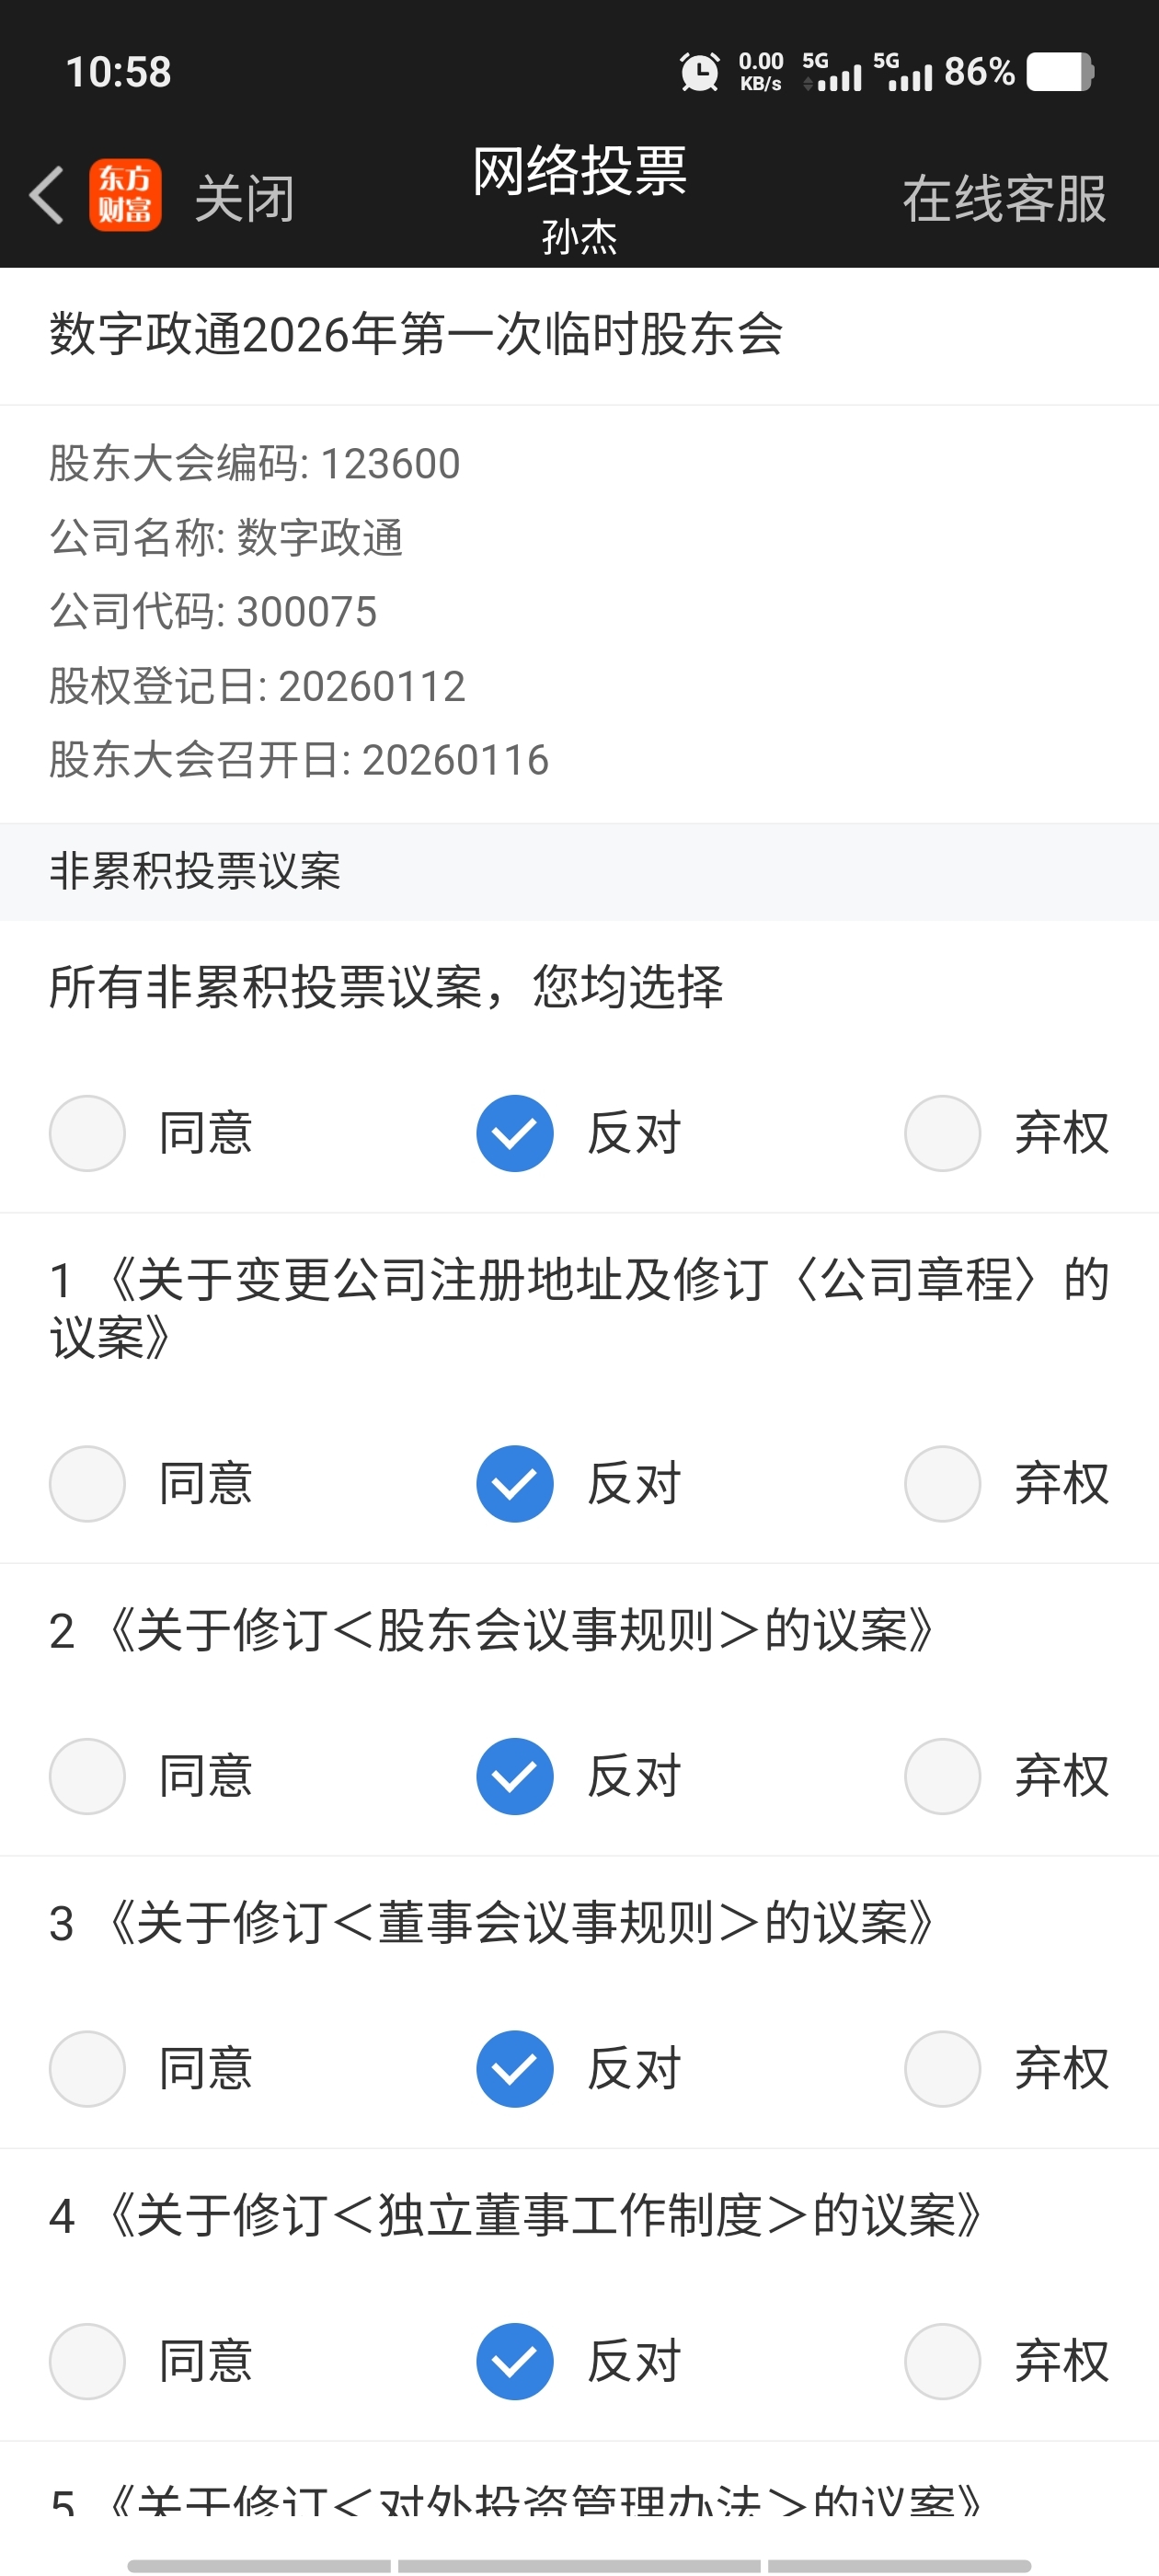Select 弃权 for 股东会议事规则 proposal
Image resolution: width=1159 pixels, height=2576 pixels.
[942, 1776]
